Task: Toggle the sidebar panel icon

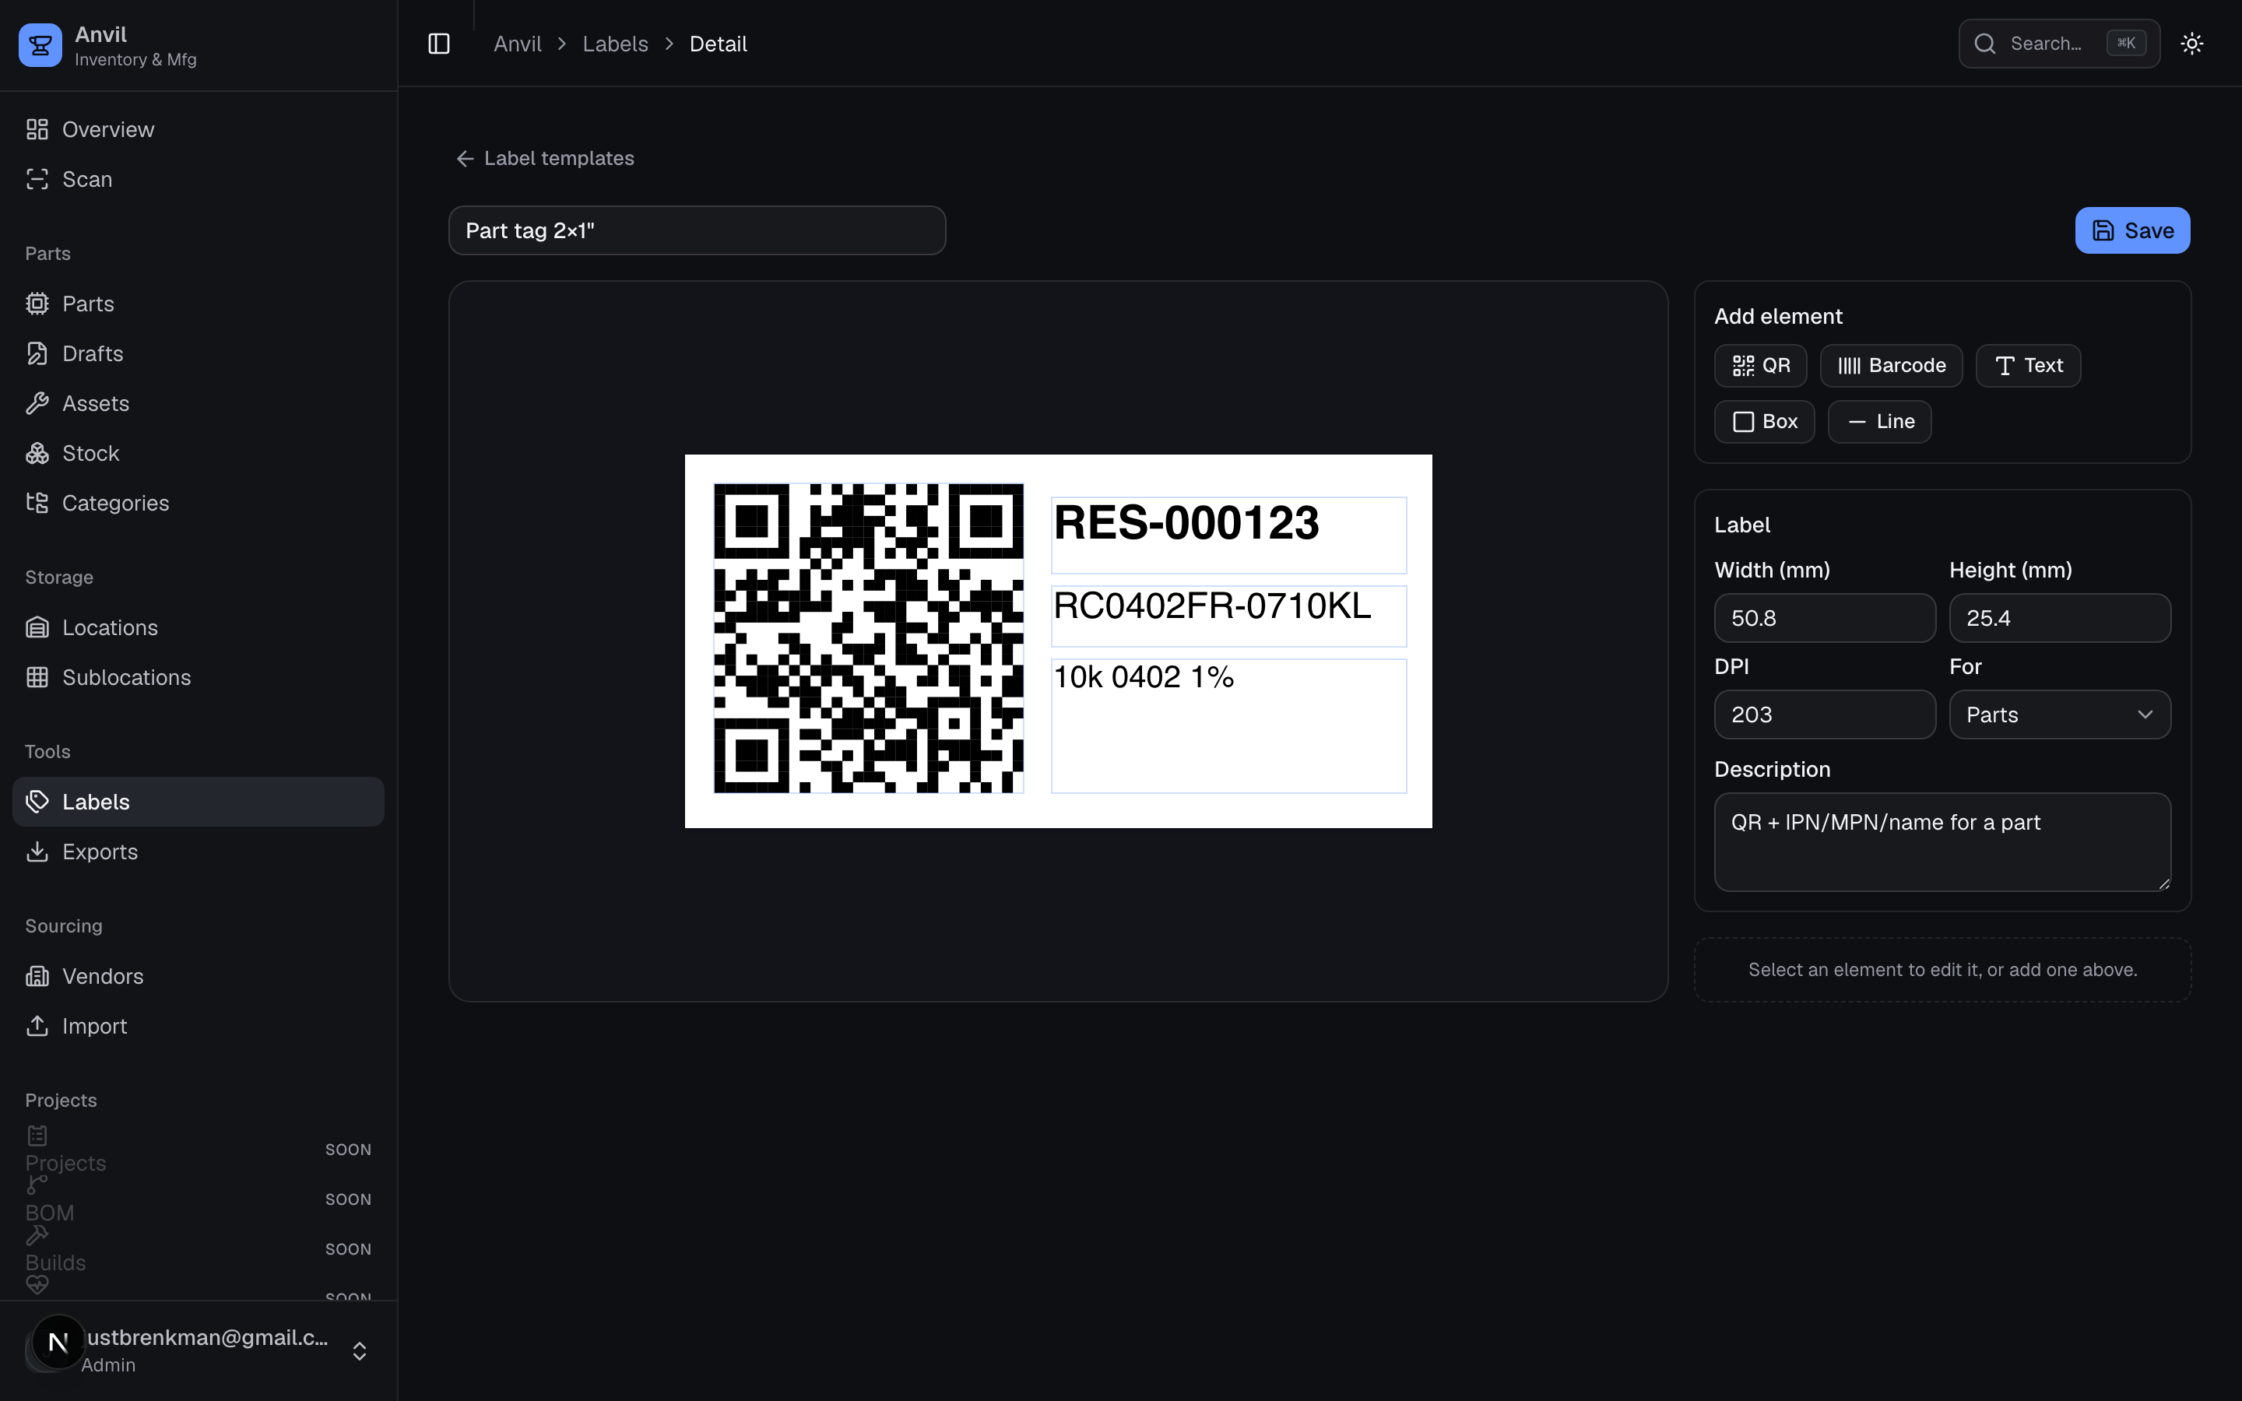Action: tap(439, 44)
